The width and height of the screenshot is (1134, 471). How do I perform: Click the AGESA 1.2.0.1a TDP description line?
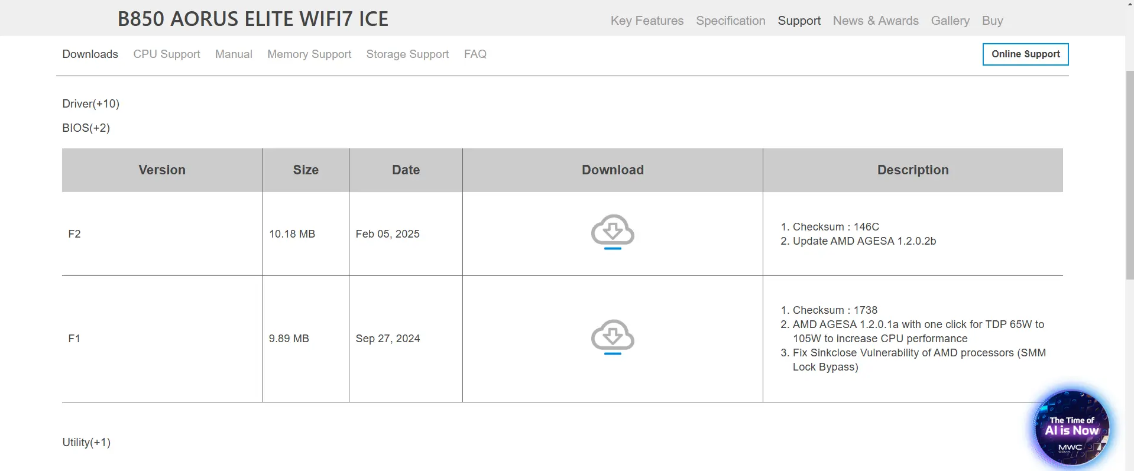point(918,332)
